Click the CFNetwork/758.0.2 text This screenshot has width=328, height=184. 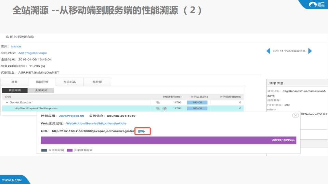(x=314, y=114)
